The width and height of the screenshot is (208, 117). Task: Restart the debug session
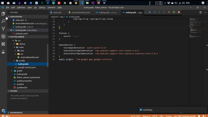click(174, 12)
